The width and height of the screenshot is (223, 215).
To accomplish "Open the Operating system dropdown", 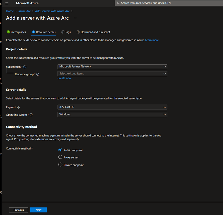I will 112,114.
